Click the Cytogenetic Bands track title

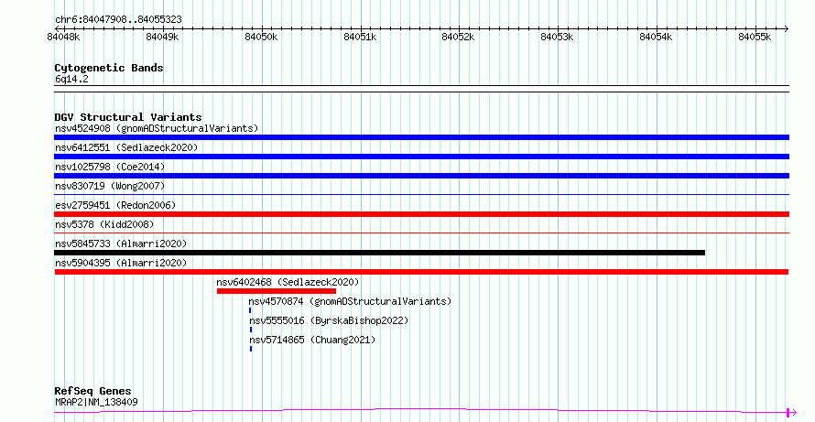click(x=109, y=68)
